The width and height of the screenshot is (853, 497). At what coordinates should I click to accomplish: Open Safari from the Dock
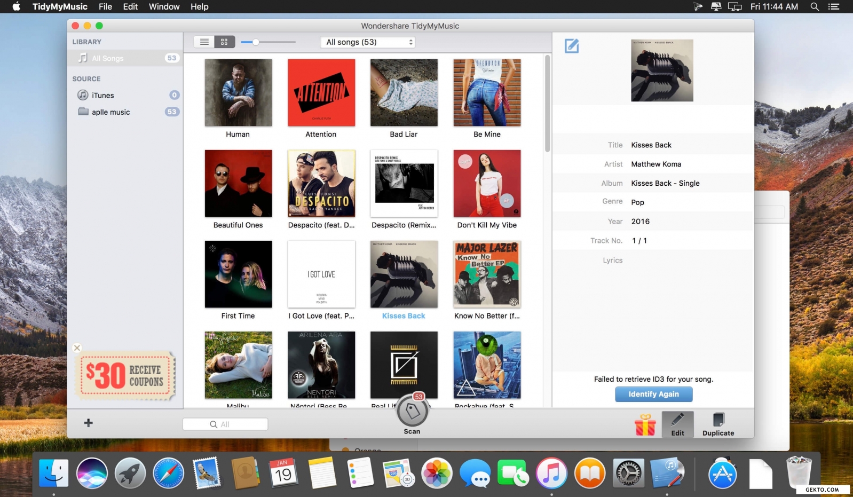[169, 473]
